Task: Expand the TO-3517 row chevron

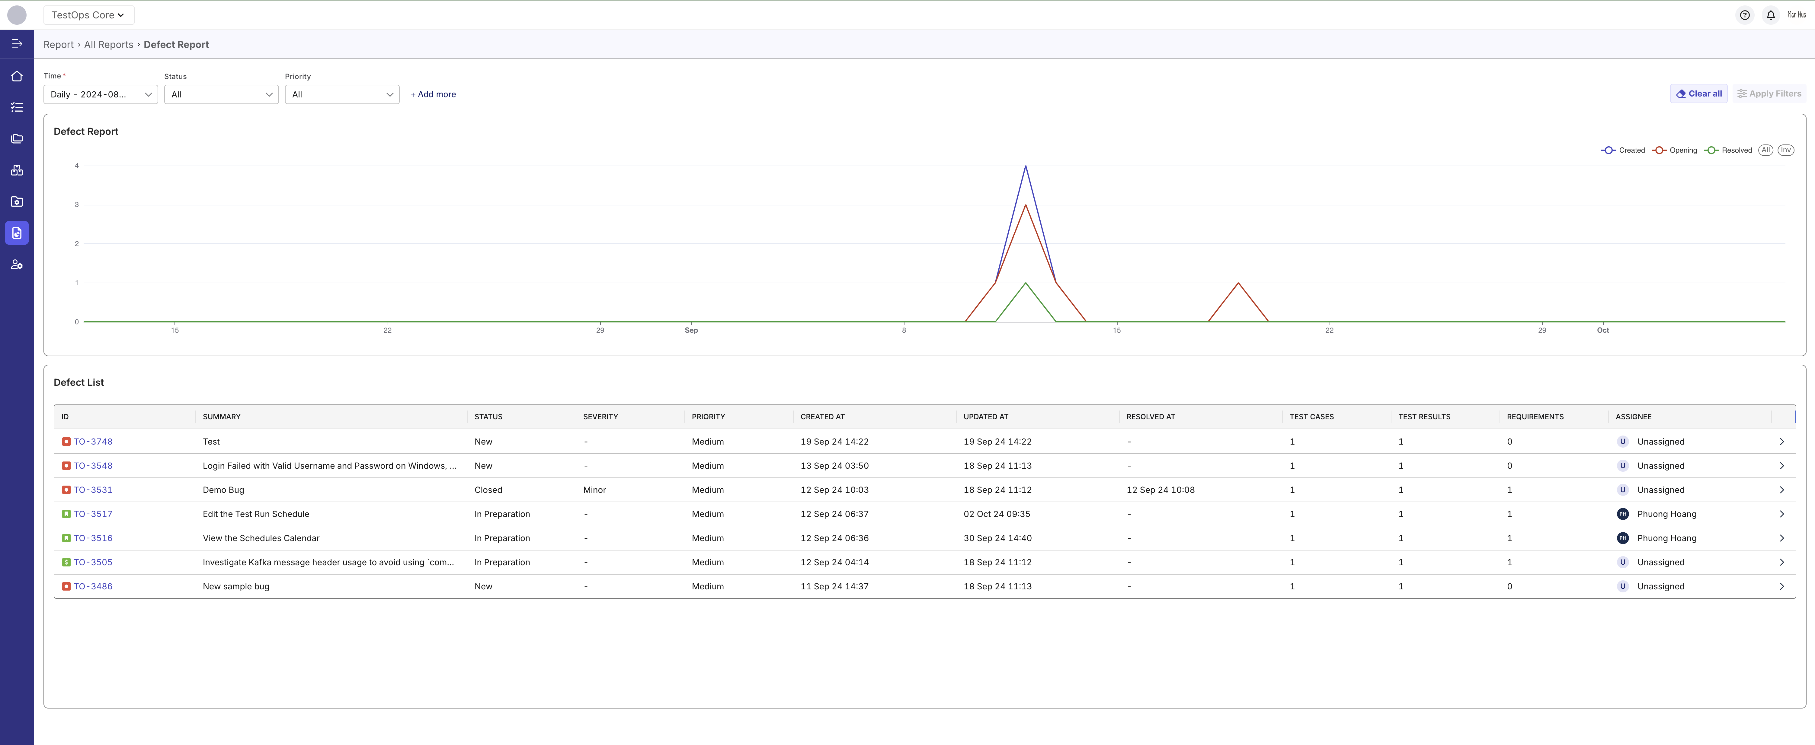Action: 1782,514
